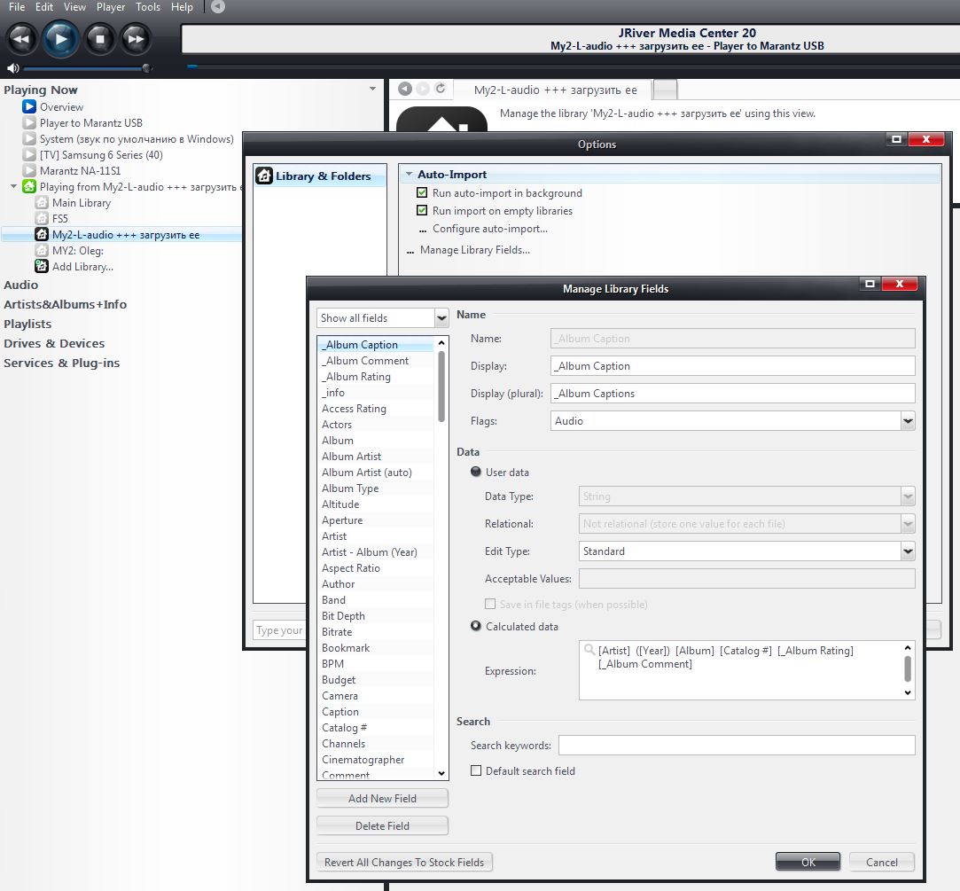
Task: Toggle Run import on empty libraries checkbox
Action: coord(422,210)
